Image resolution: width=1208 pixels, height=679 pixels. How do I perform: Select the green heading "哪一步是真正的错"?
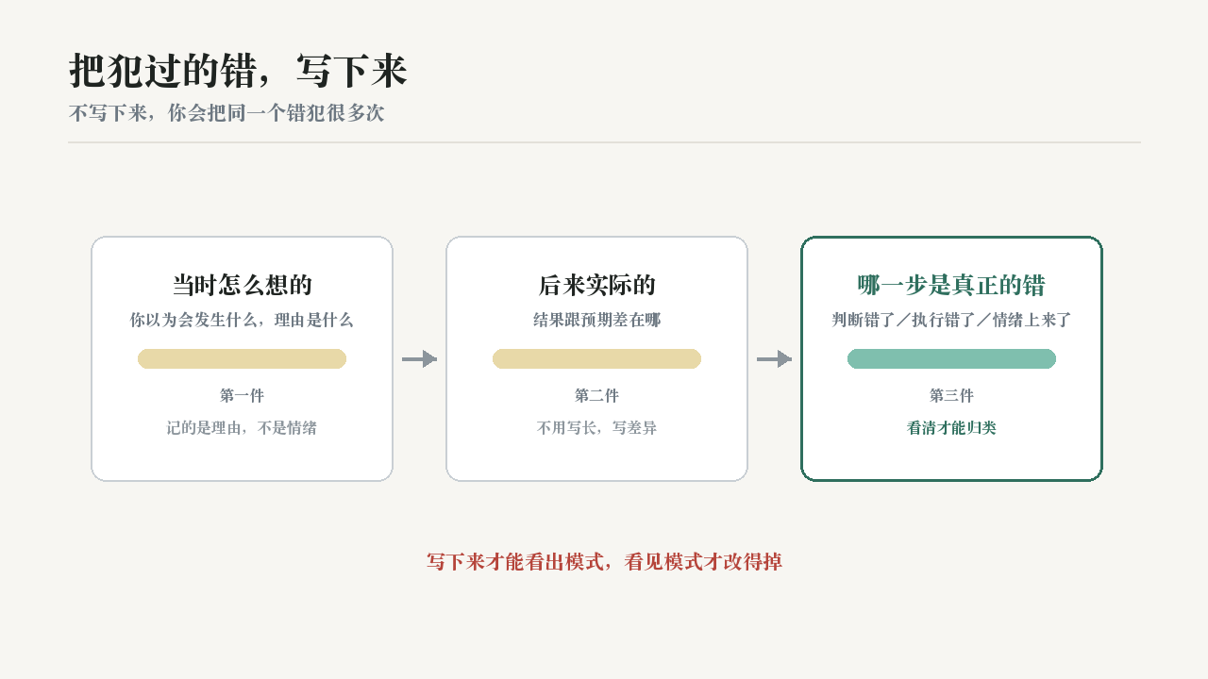click(951, 285)
